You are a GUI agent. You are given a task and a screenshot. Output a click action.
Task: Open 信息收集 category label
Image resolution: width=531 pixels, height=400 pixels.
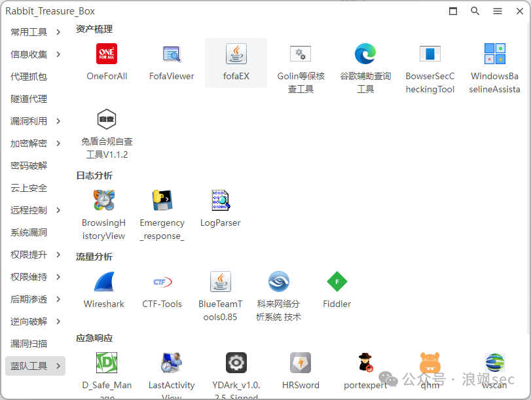pos(29,54)
